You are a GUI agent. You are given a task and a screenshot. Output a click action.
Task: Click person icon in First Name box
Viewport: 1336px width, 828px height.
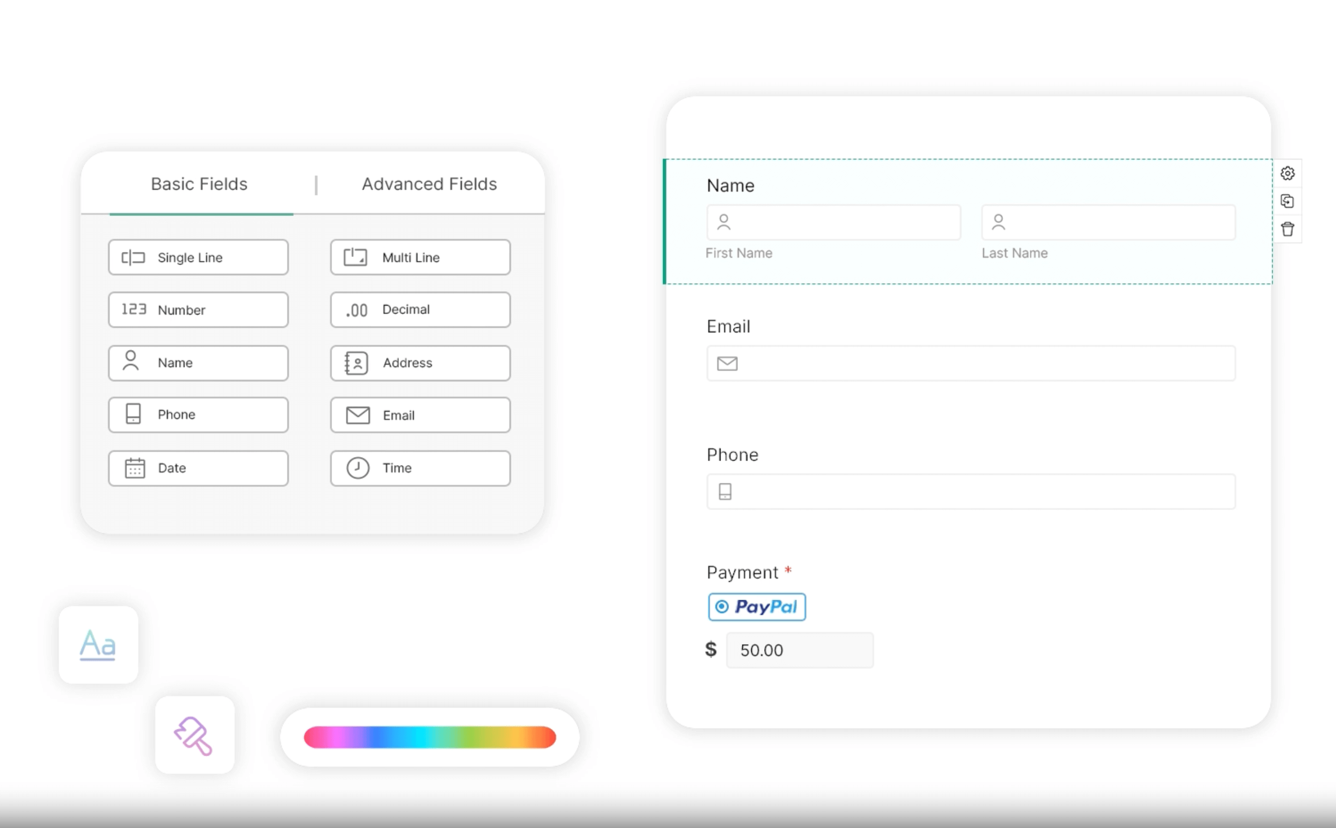click(724, 222)
